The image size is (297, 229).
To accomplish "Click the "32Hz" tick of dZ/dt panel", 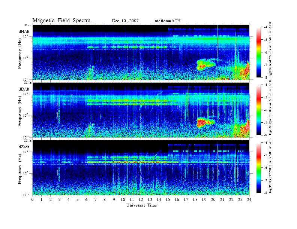I will point(27,141).
